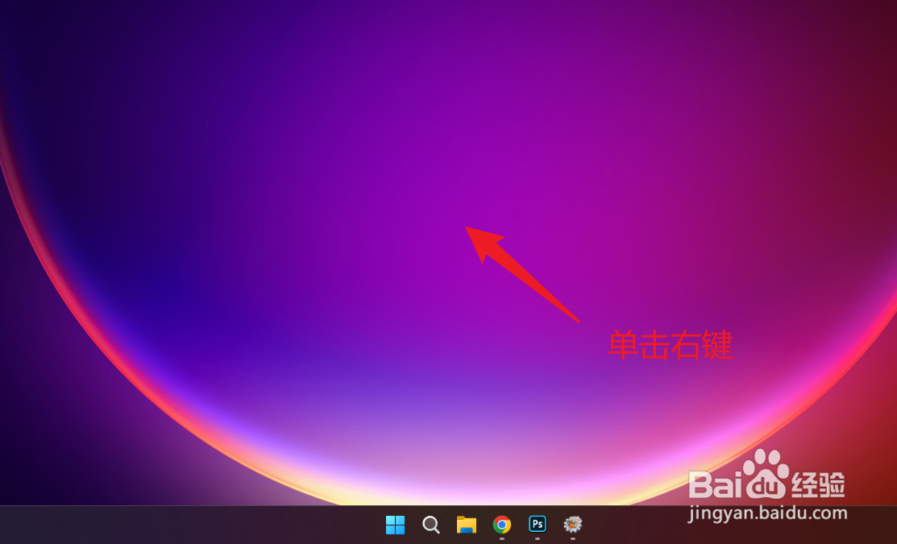The height and width of the screenshot is (544, 897).
Task: Open the Windows Start menu
Action: click(x=395, y=525)
